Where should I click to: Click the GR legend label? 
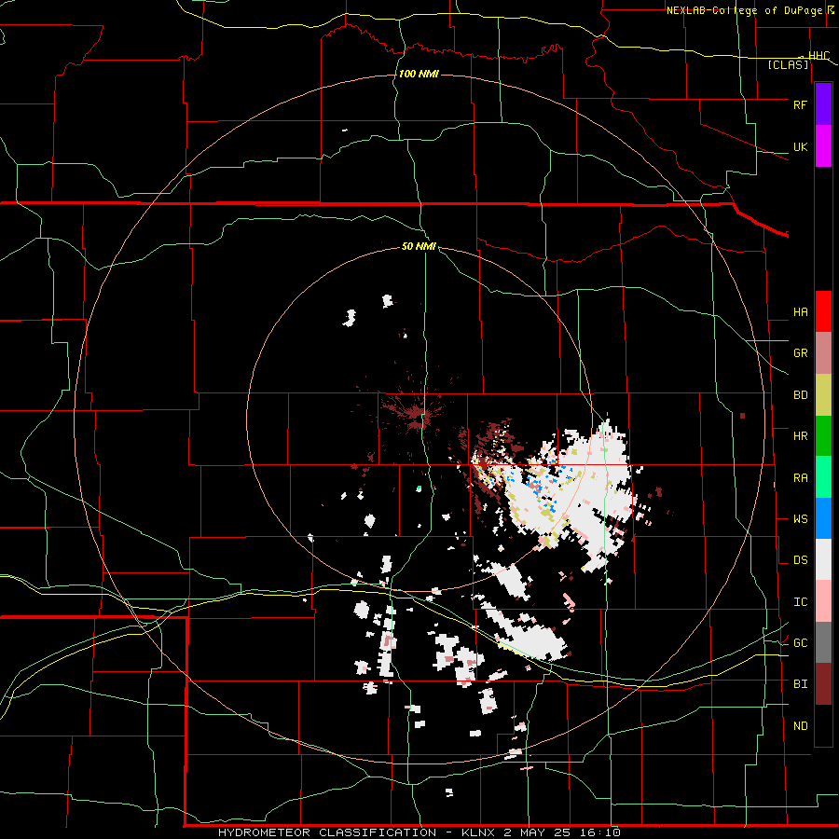coord(800,353)
